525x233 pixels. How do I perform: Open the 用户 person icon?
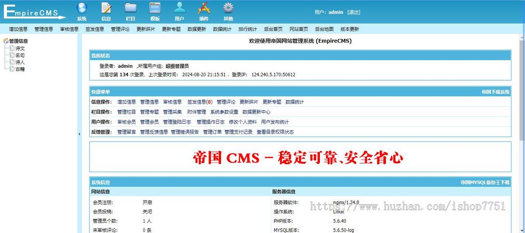click(x=179, y=8)
